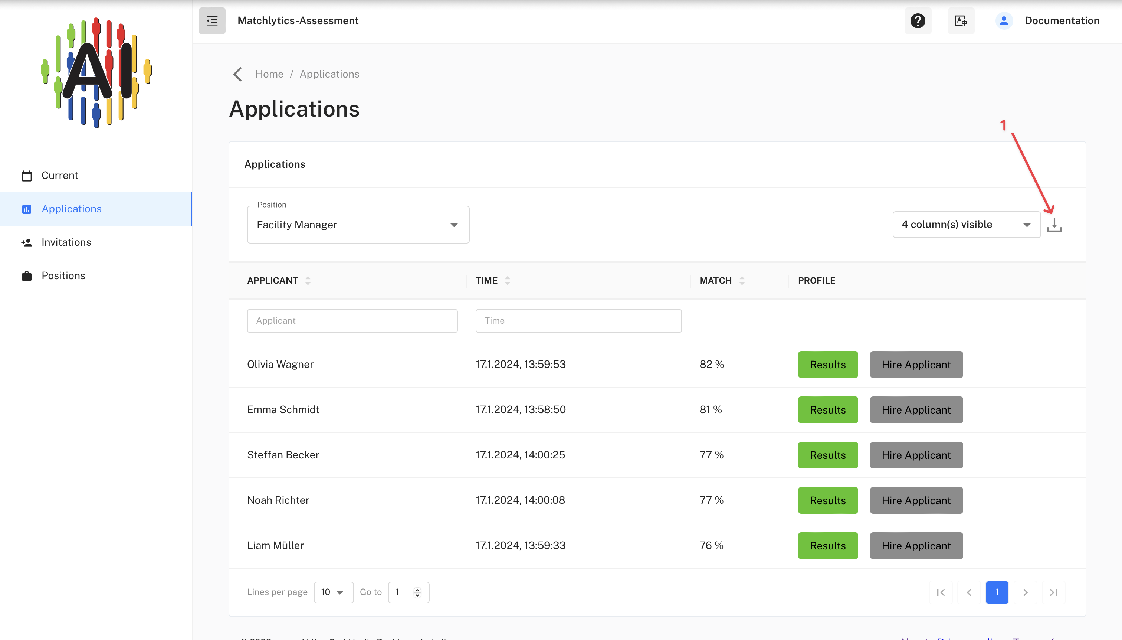Screen dimensions: 1122x640
Task: View Results for Olivia Wagner
Action: coord(828,365)
